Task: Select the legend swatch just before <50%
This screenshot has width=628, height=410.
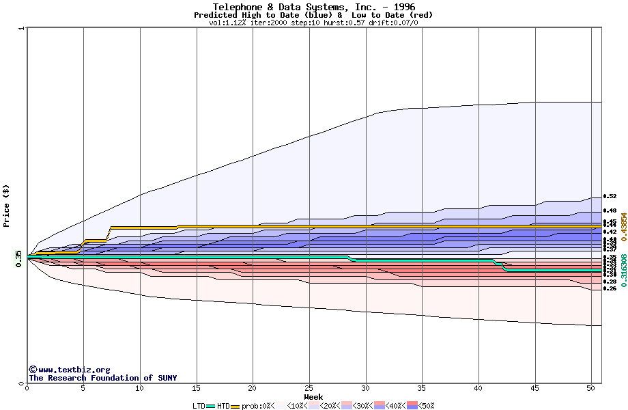Action: tap(412, 406)
